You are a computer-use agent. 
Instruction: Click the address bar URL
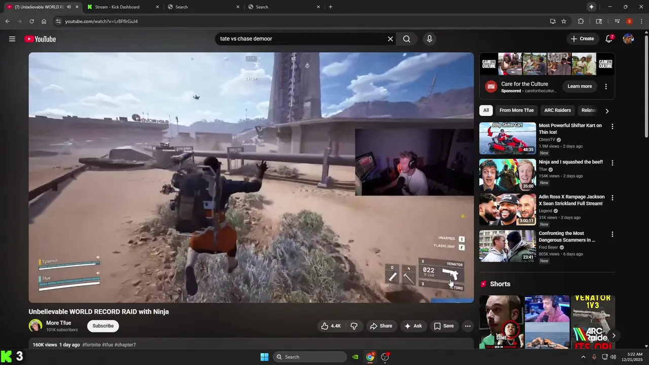101,21
